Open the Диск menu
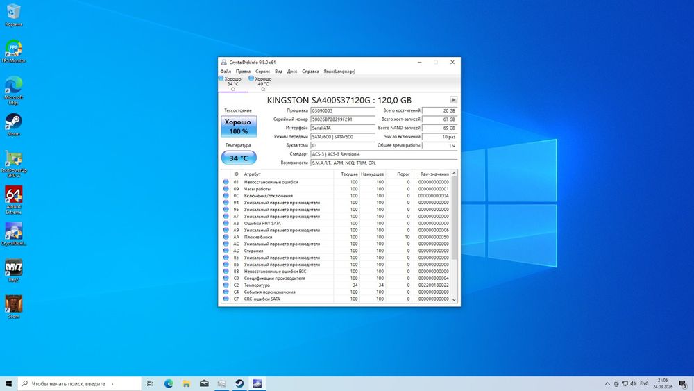The image size is (694, 391). coord(292,72)
